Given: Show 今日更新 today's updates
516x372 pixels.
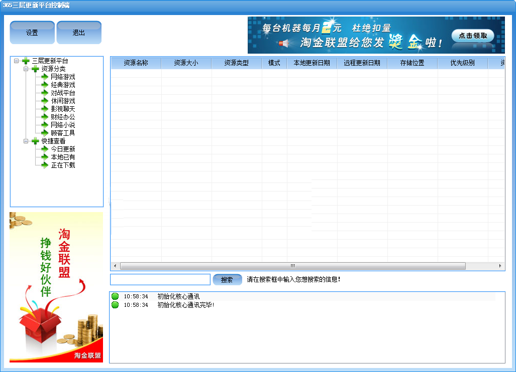Looking at the screenshot, I should [x=63, y=149].
